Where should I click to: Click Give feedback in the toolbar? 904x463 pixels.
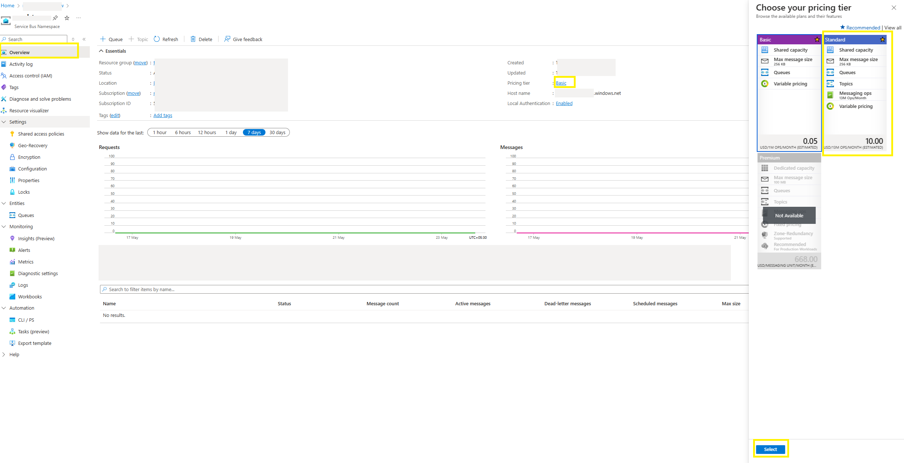pyautogui.click(x=243, y=39)
